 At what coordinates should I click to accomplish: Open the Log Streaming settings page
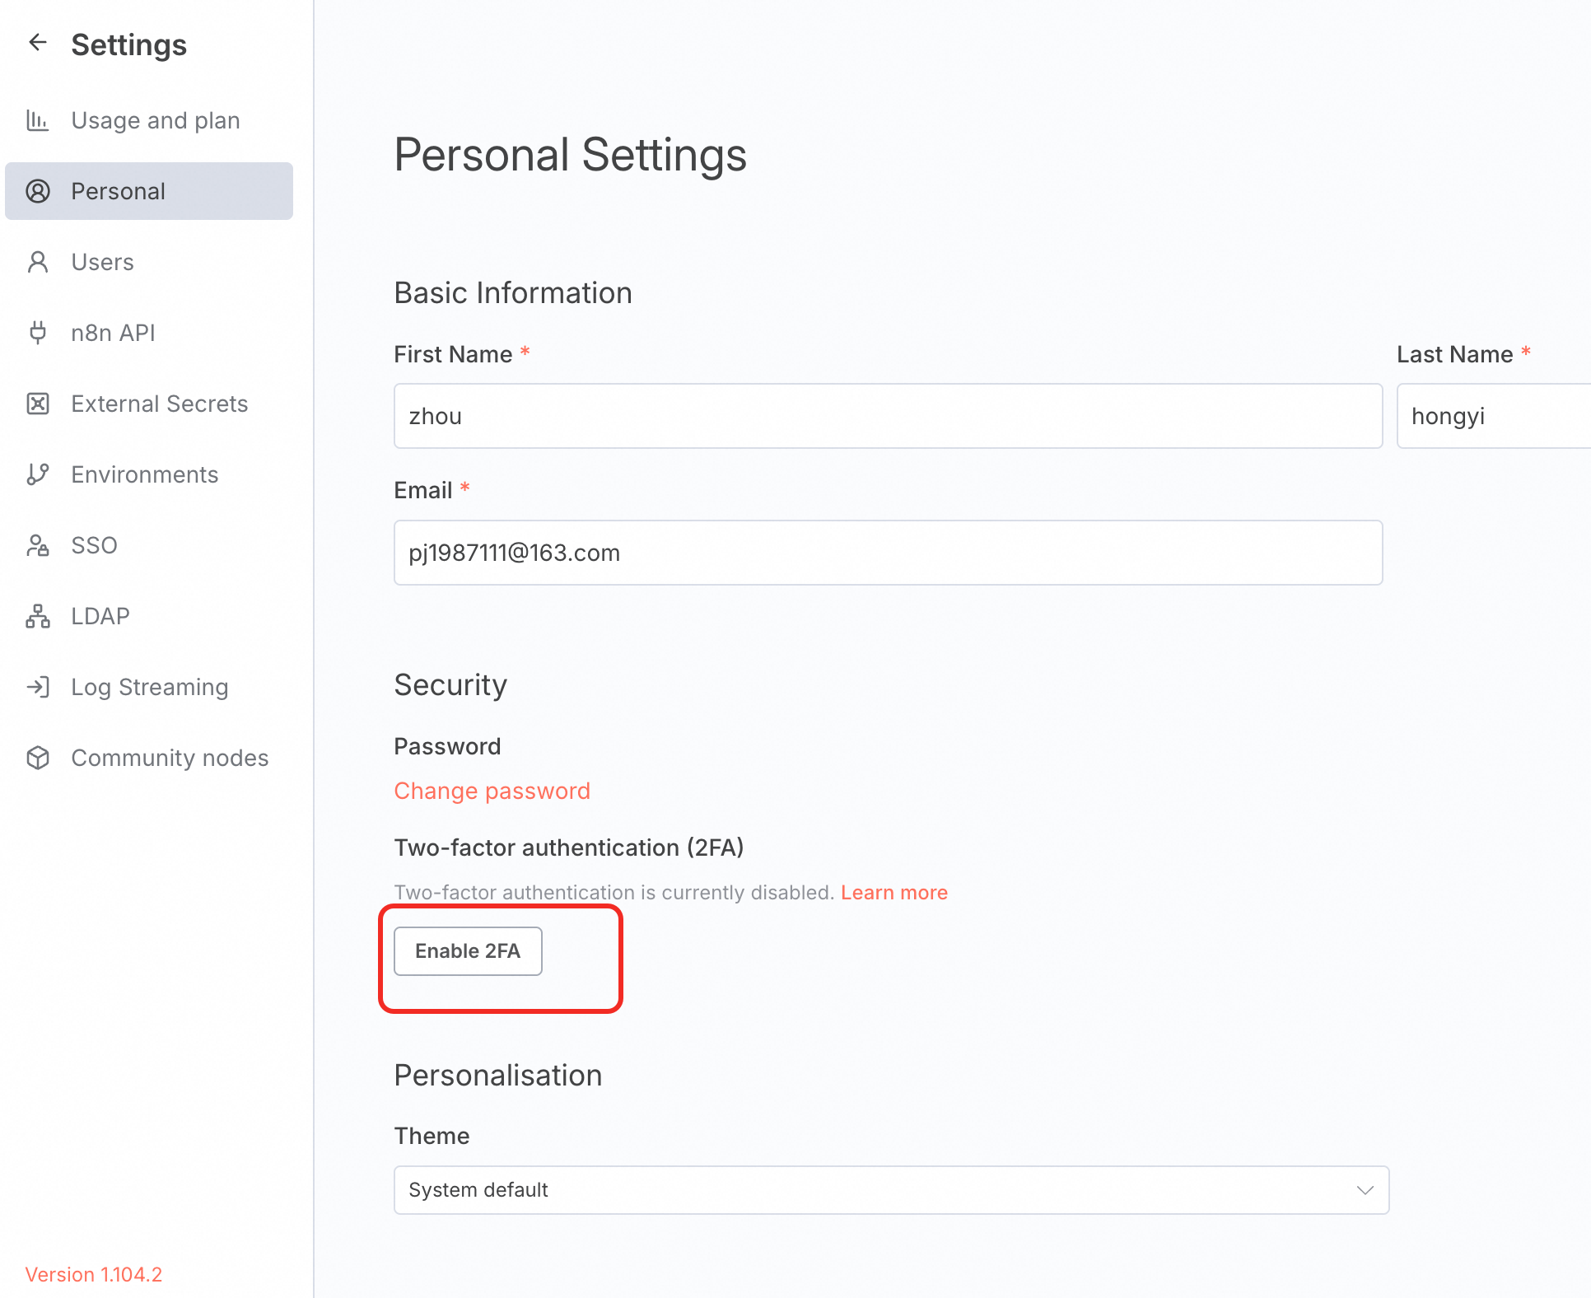149,687
